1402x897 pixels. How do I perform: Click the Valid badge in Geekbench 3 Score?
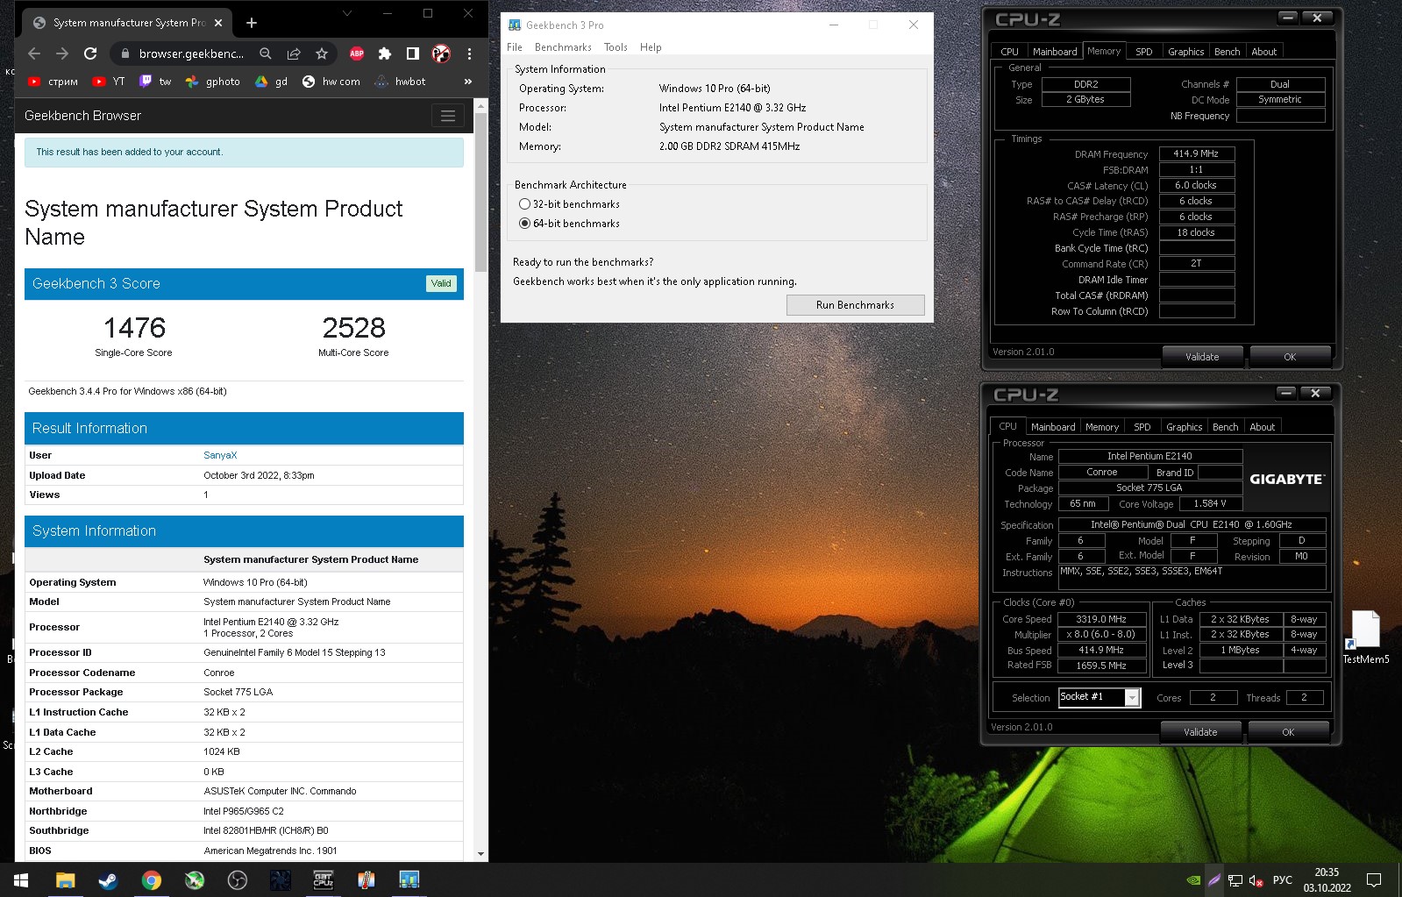(x=441, y=283)
